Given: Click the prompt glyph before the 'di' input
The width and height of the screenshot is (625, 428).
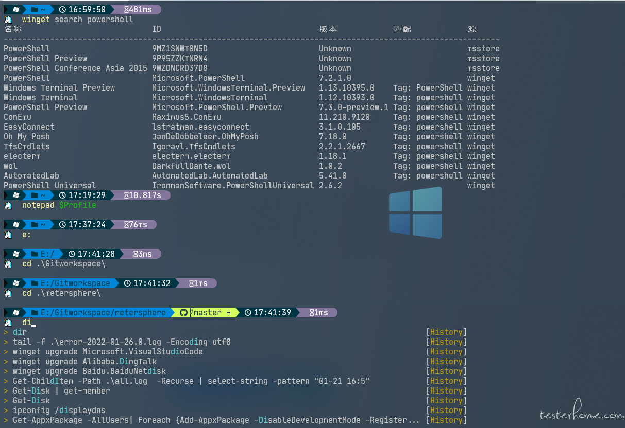Looking at the screenshot, I should point(8,323).
